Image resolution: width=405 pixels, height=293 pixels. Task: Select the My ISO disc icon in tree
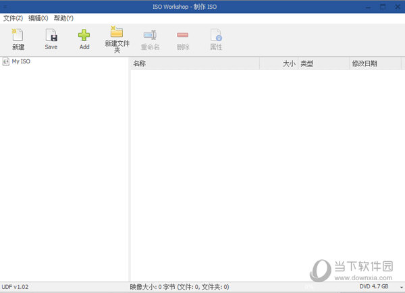click(x=5, y=61)
